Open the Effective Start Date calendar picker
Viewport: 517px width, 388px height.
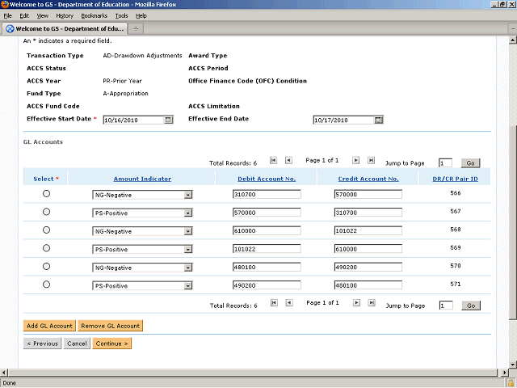pyautogui.click(x=168, y=120)
